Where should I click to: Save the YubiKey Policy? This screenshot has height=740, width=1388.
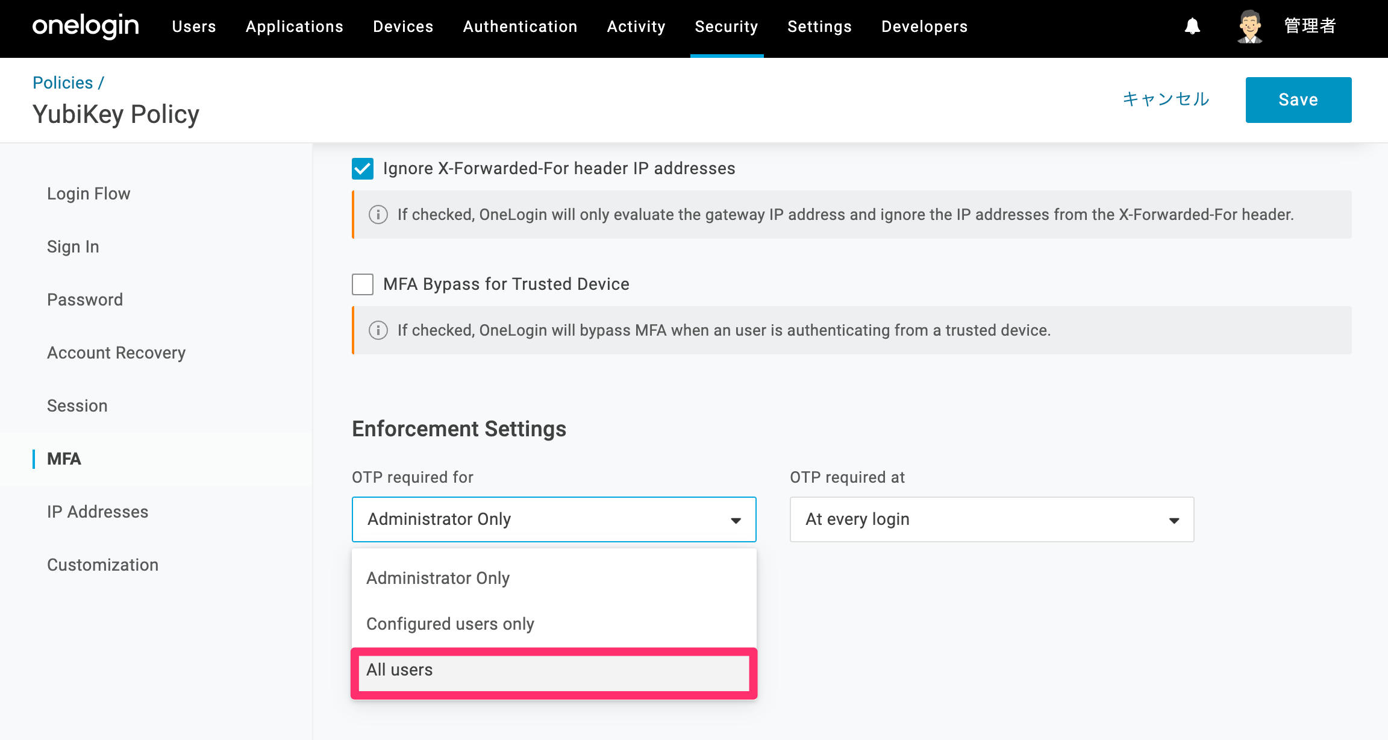[1298, 100]
